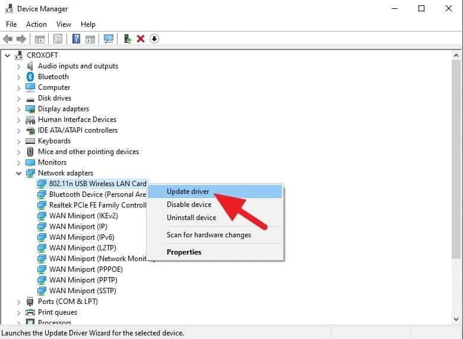Expand the Disk drives category
This screenshot has width=463, height=339.
click(x=18, y=99)
